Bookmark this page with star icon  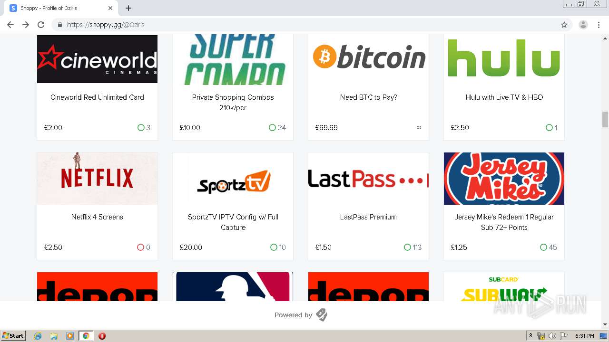point(564,25)
